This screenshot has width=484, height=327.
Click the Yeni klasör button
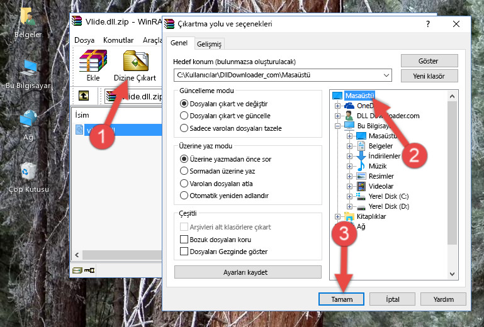point(429,76)
